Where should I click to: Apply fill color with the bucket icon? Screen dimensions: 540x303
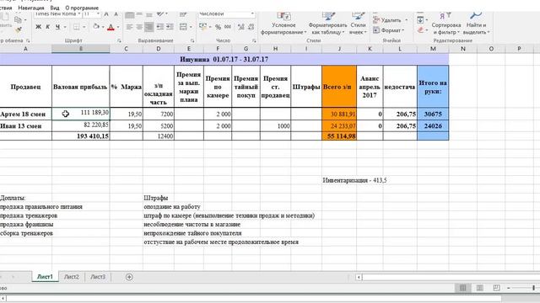point(96,26)
